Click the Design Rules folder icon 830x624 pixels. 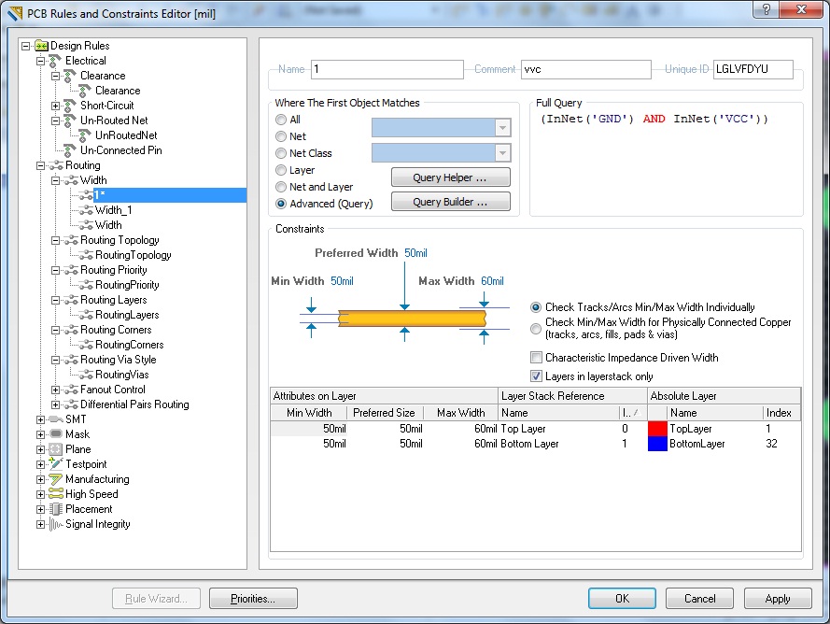41,46
